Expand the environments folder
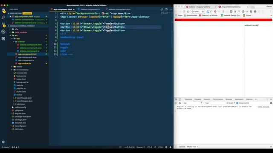This screenshot has height=153, width=273. (x=22, y=70)
